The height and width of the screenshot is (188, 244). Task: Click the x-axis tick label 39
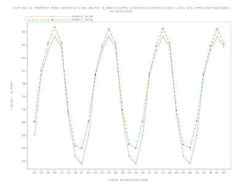click(122, 173)
